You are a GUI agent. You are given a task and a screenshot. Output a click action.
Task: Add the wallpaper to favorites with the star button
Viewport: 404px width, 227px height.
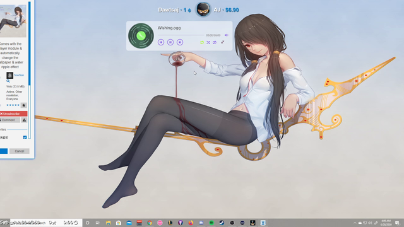24,105
